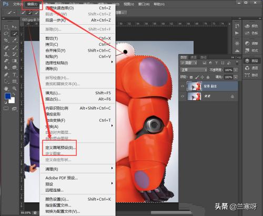The height and width of the screenshot is (216, 263).
Task: Select the History Brush tool
Action: coord(14,54)
